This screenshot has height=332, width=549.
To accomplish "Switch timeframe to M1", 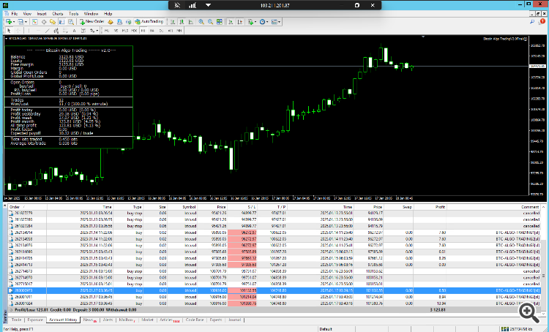I will pos(107,31).
